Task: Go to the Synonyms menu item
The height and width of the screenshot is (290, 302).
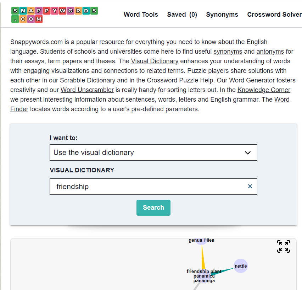Action: click(222, 15)
